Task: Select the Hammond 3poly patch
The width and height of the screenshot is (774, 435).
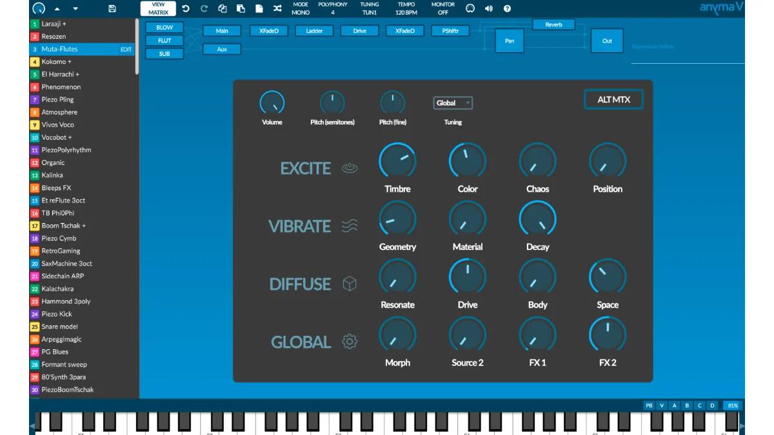Action: 66,302
